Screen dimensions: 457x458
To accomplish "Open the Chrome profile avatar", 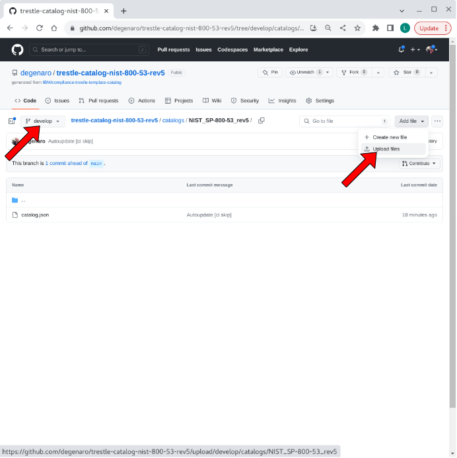I will click(x=405, y=28).
